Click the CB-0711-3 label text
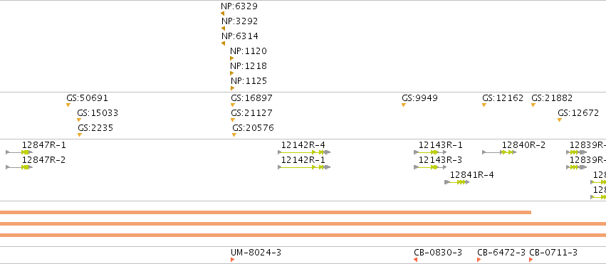The height and width of the screenshot is (264, 606). (x=553, y=253)
